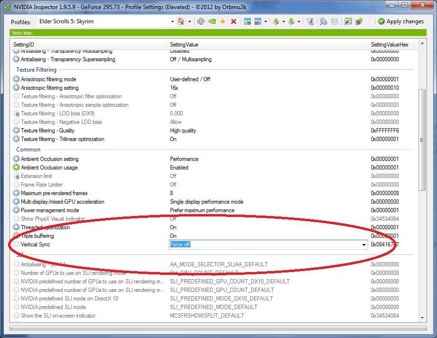Image resolution: width=437 pixels, height=338 pixels.
Task: Click the gear icon beside Threaded optimization
Action: tap(16, 227)
